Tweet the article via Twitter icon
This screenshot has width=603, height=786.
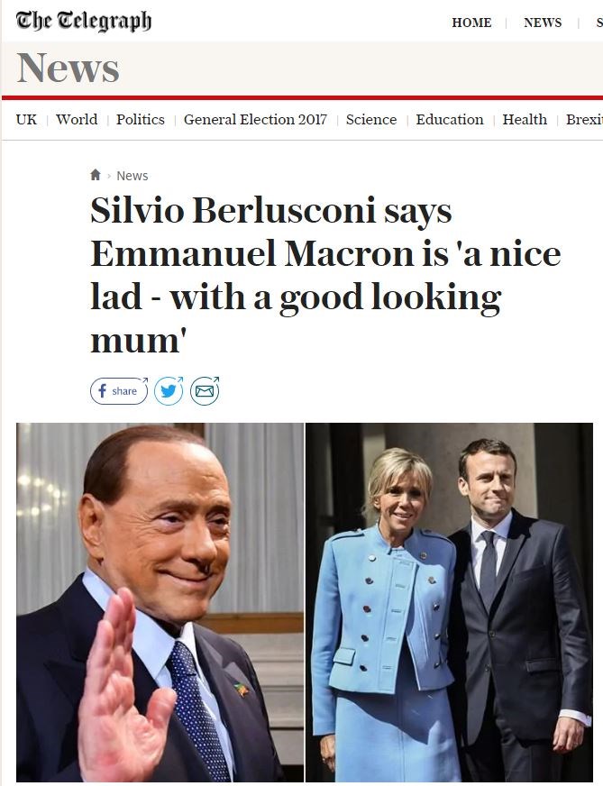[169, 390]
